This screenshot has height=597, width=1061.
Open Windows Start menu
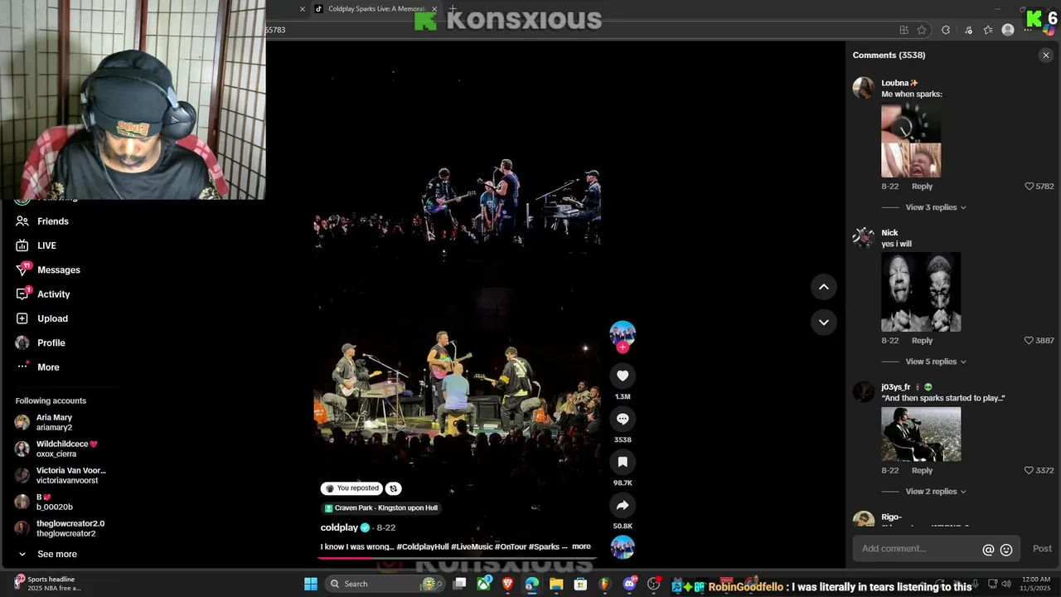tap(311, 584)
